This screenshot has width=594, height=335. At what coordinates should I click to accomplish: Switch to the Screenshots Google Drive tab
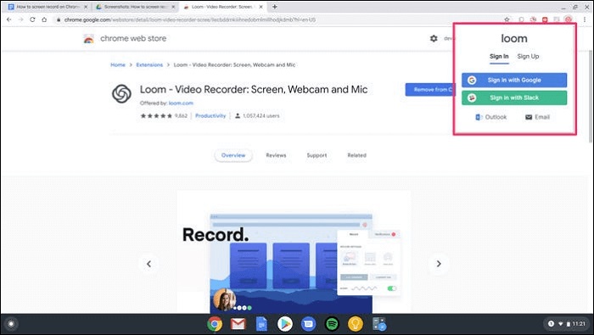pyautogui.click(x=135, y=7)
